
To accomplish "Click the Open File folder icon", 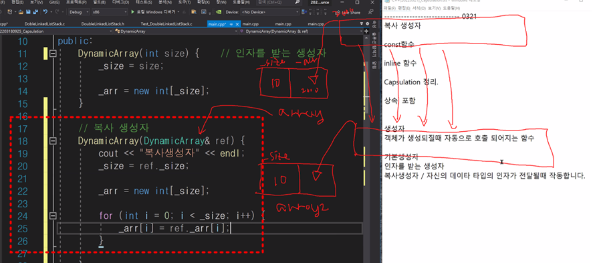I will point(21,12).
